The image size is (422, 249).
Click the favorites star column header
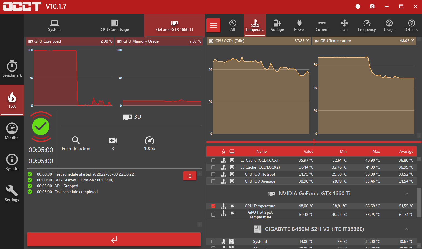click(x=224, y=151)
